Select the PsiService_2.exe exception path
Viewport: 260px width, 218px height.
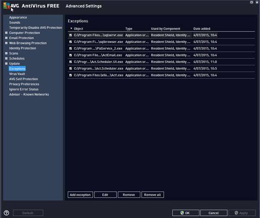coord(98,48)
